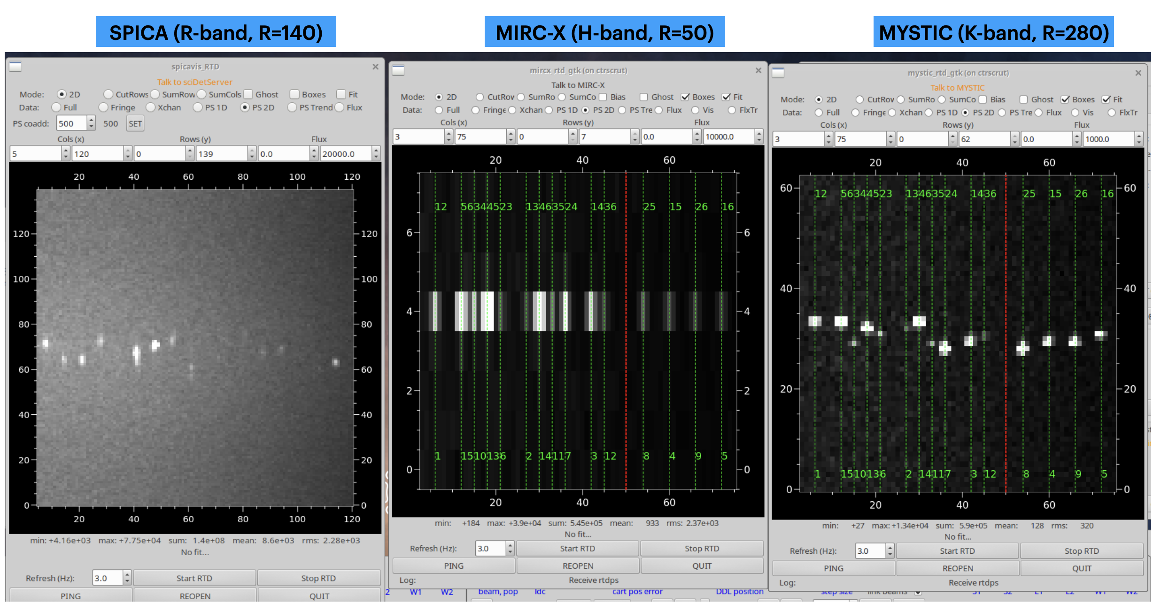Click the mircx_rtd_gtk window menu icon
The height and width of the screenshot is (611, 1161).
pos(398,70)
